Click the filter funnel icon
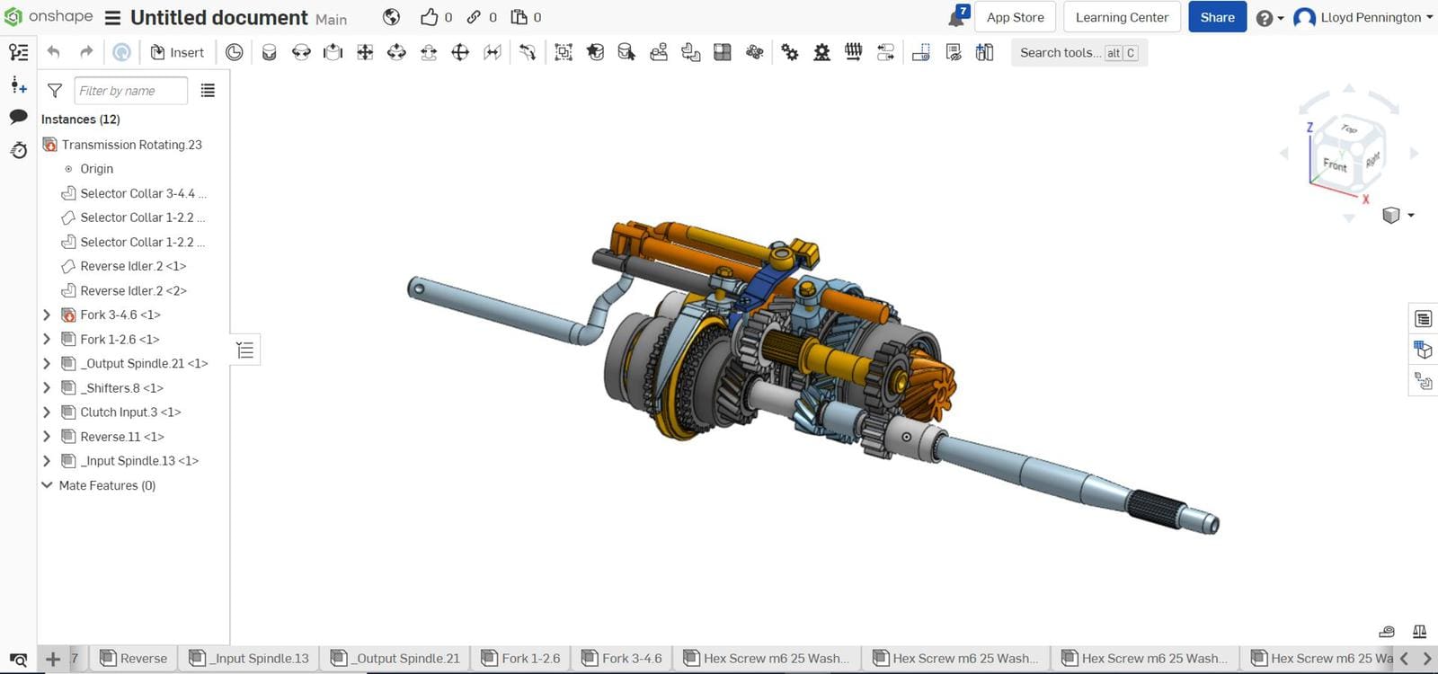Viewport: 1438px width, 674px height. (55, 91)
